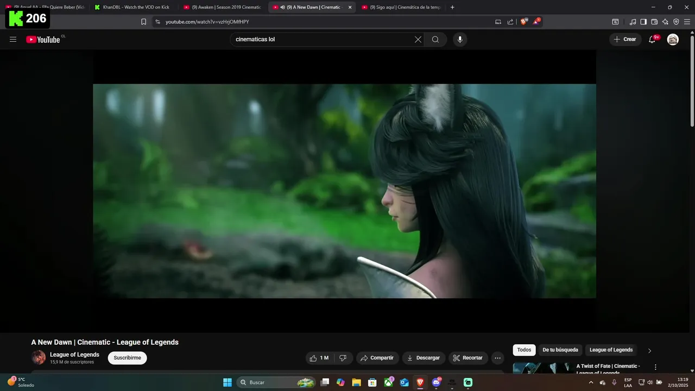Close the A New Dawn tab
Image resolution: width=695 pixels, height=391 pixels.
(350, 7)
